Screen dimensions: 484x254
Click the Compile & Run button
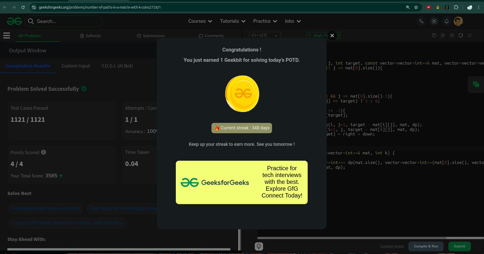click(426, 246)
